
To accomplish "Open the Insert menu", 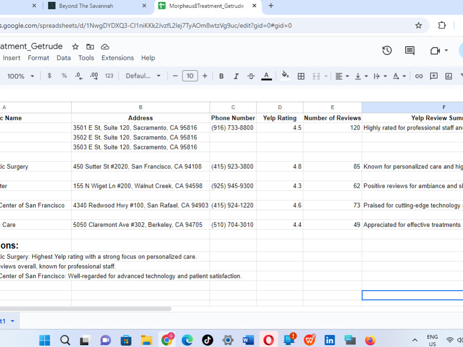I will coord(12,58).
